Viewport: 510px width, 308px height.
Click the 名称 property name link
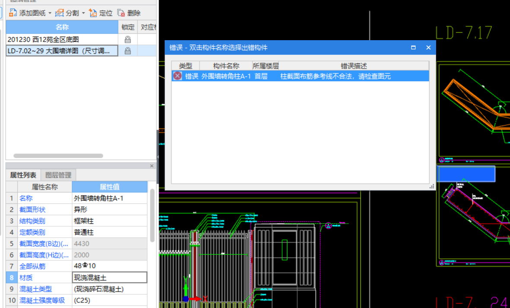(26, 198)
